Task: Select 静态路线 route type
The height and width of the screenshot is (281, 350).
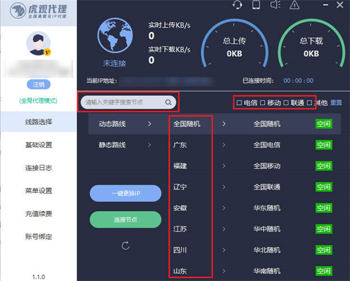Action: [x=112, y=145]
